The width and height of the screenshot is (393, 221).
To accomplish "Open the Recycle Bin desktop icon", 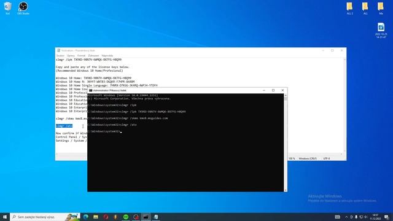I will point(7,8).
